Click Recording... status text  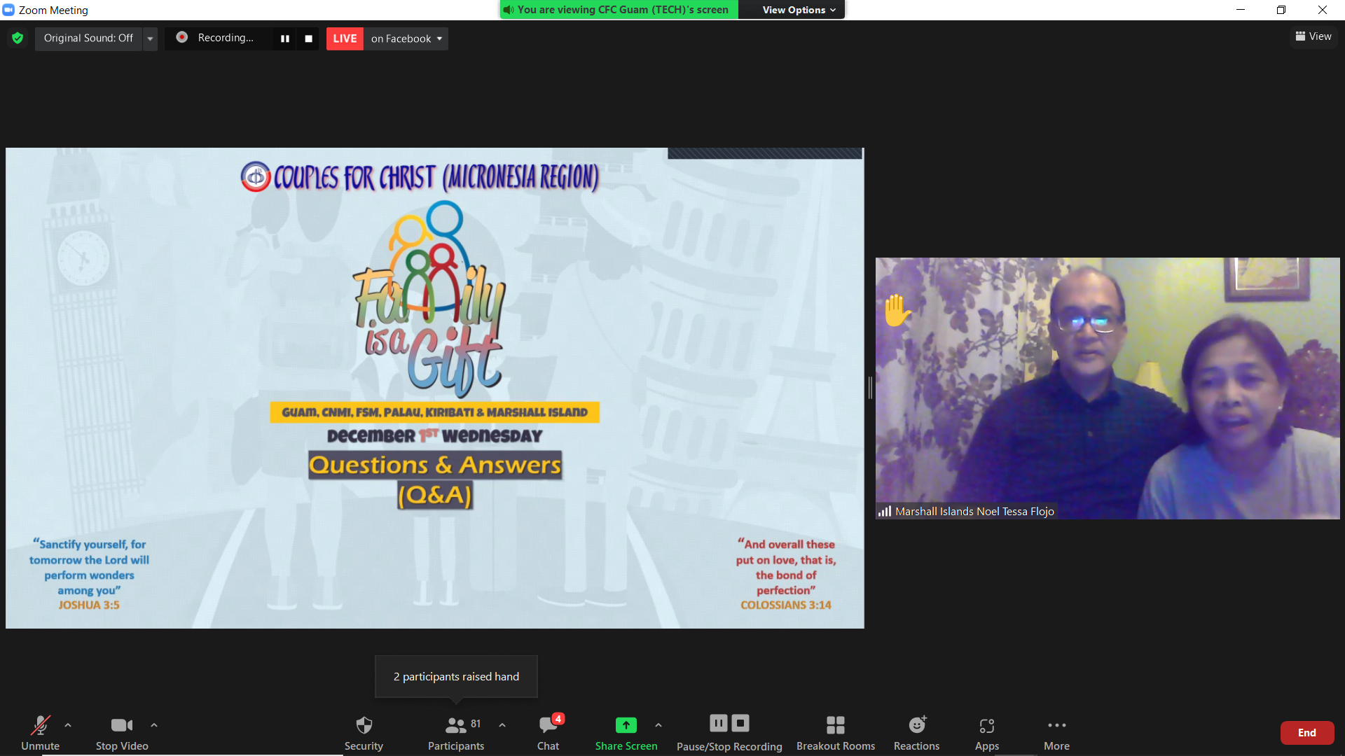tap(226, 38)
